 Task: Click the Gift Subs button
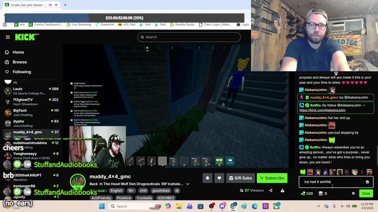coord(240,178)
